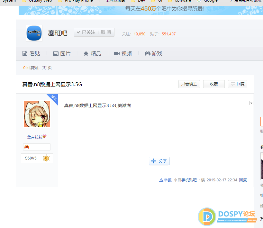Viewport: 263px width, 228px height.
Task: Open user profile 蓝岸粒粒
Action: tap(35, 137)
